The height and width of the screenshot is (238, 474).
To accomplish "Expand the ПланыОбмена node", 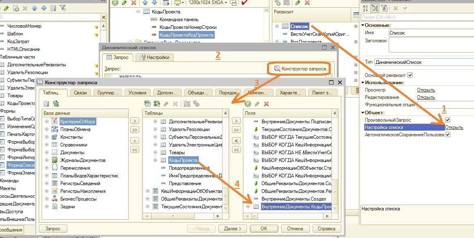I will (x=47, y=129).
